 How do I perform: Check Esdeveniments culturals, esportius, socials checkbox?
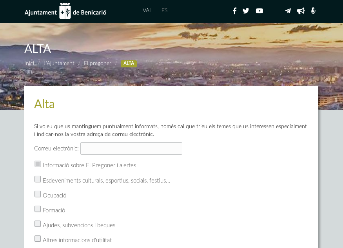click(x=38, y=179)
